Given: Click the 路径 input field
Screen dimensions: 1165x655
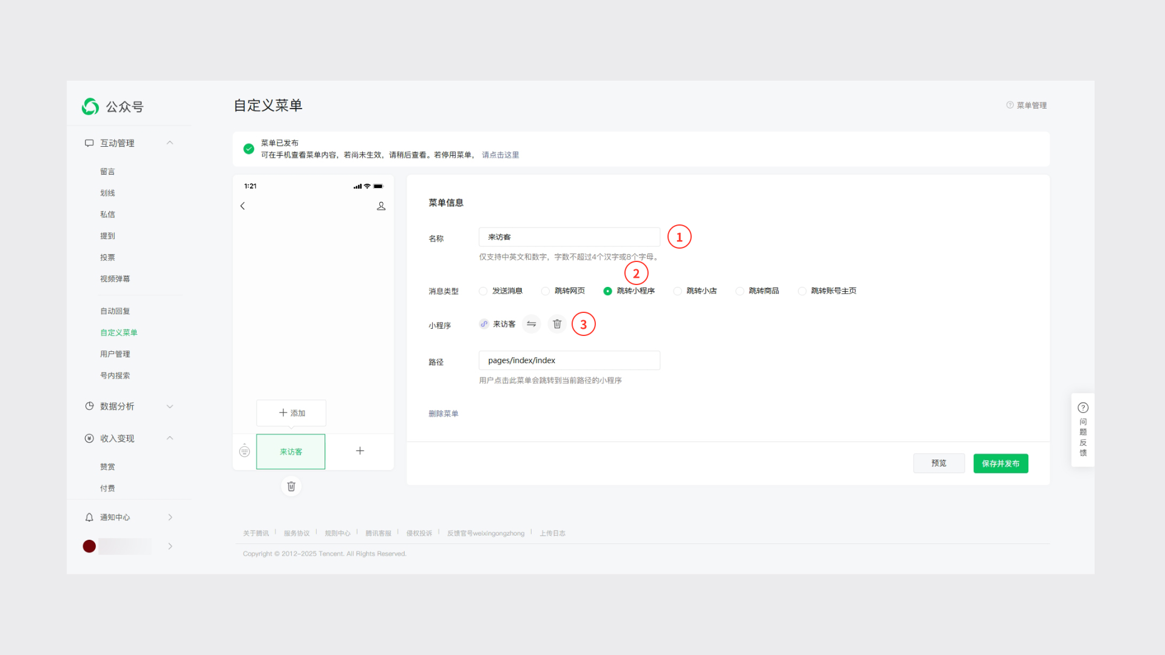Looking at the screenshot, I should coord(569,360).
